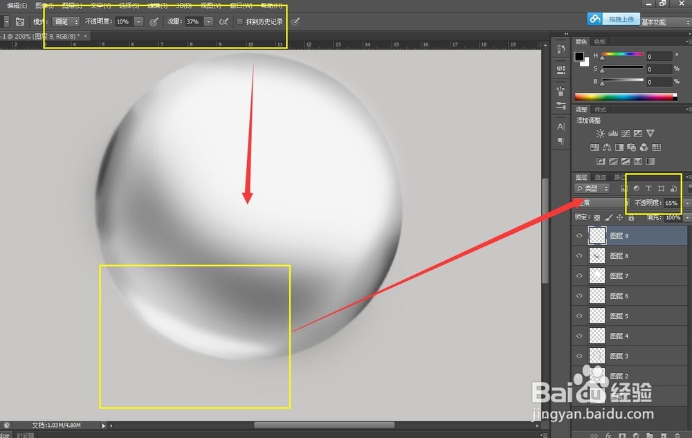Check the 抹到历史记录 checkbox
The image size is (692, 438).
239,21
